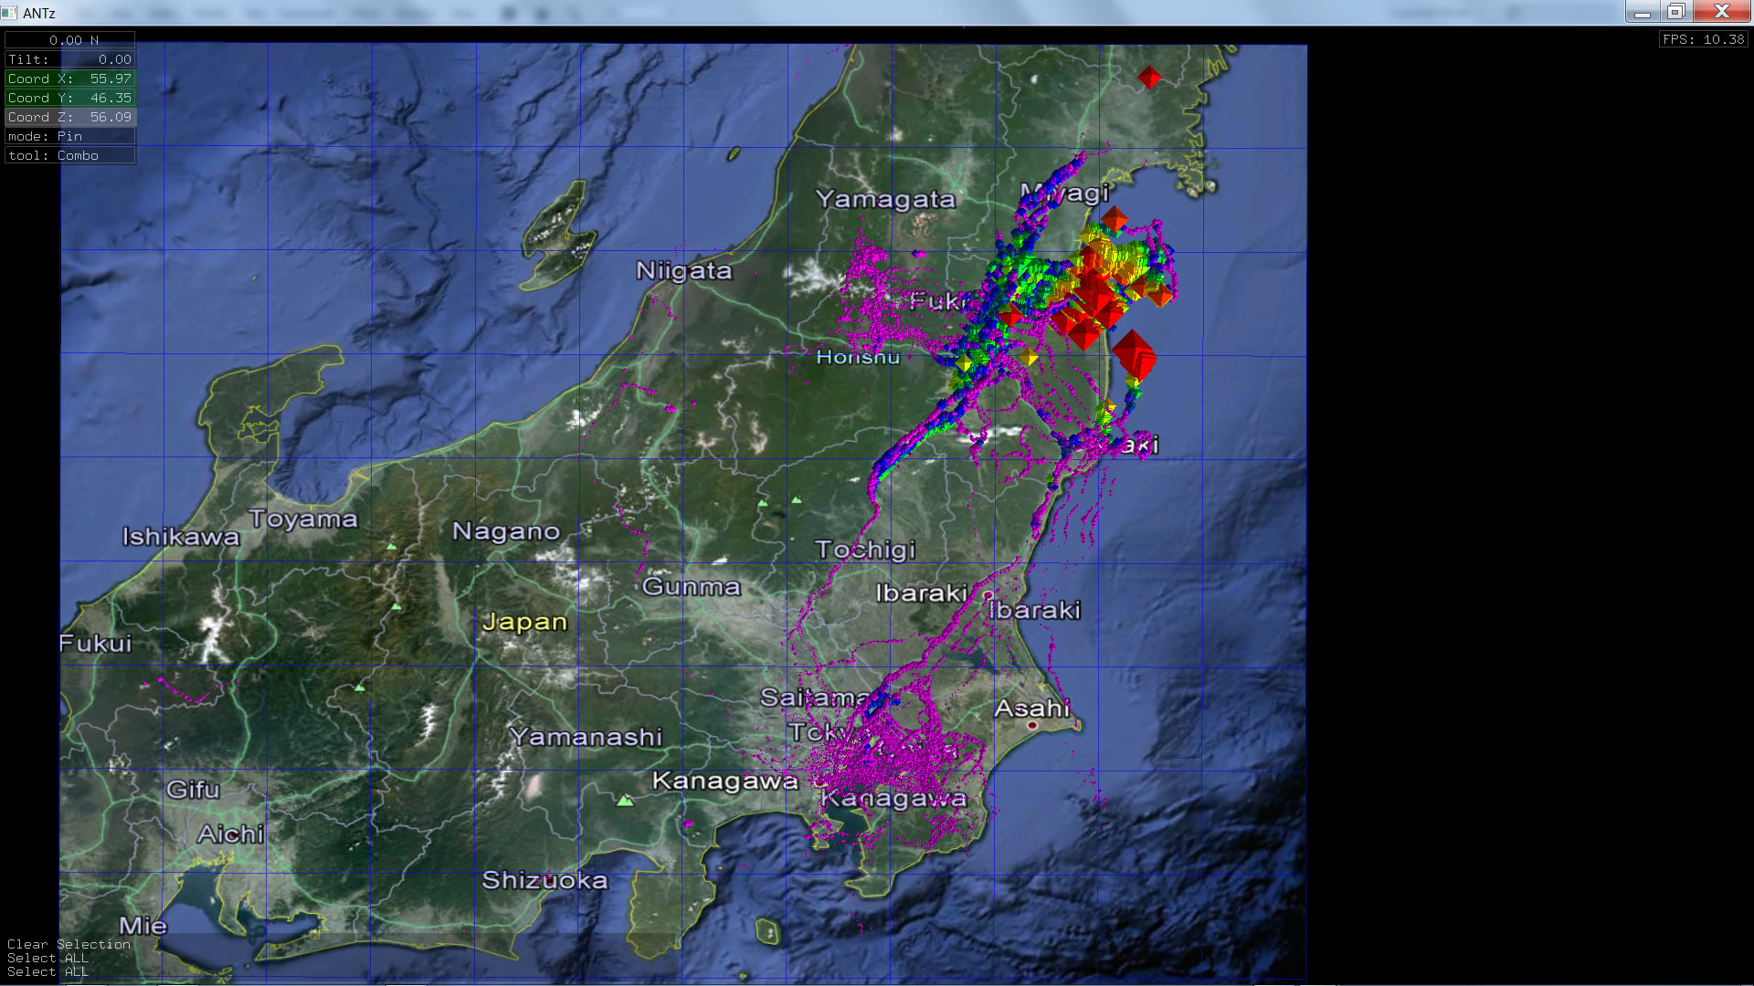Click the largest red diamond glyph on the coast
Image resolution: width=1754 pixels, height=986 pixels.
[1135, 354]
